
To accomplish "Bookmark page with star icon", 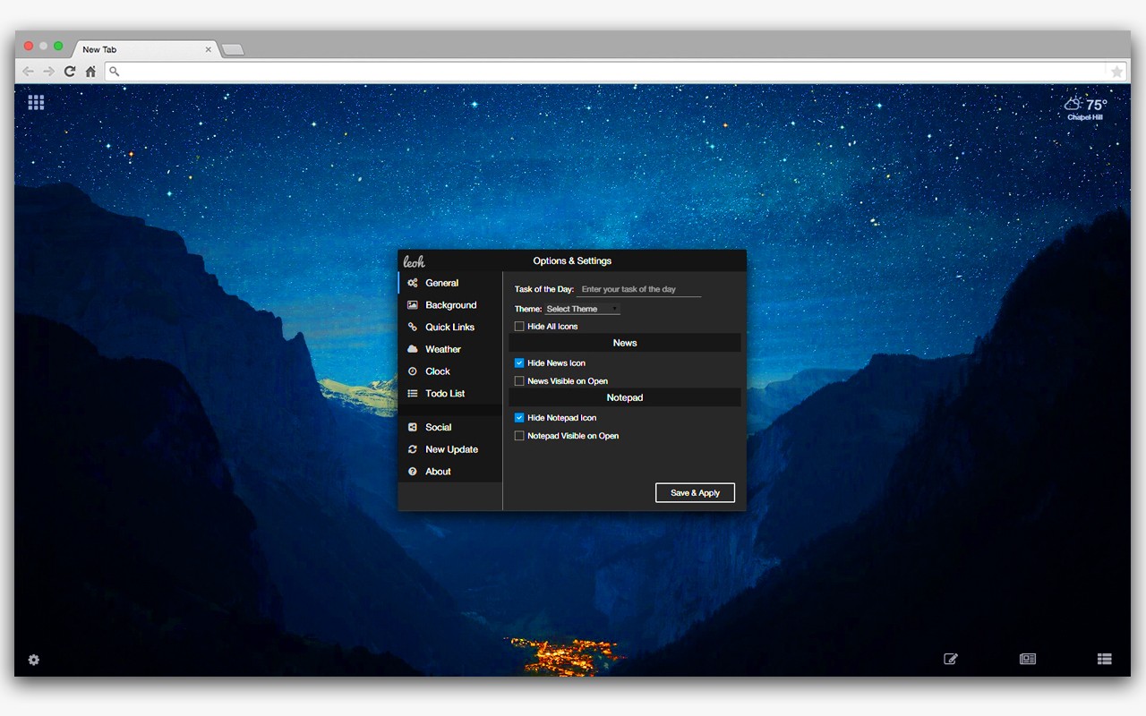I will [1116, 72].
